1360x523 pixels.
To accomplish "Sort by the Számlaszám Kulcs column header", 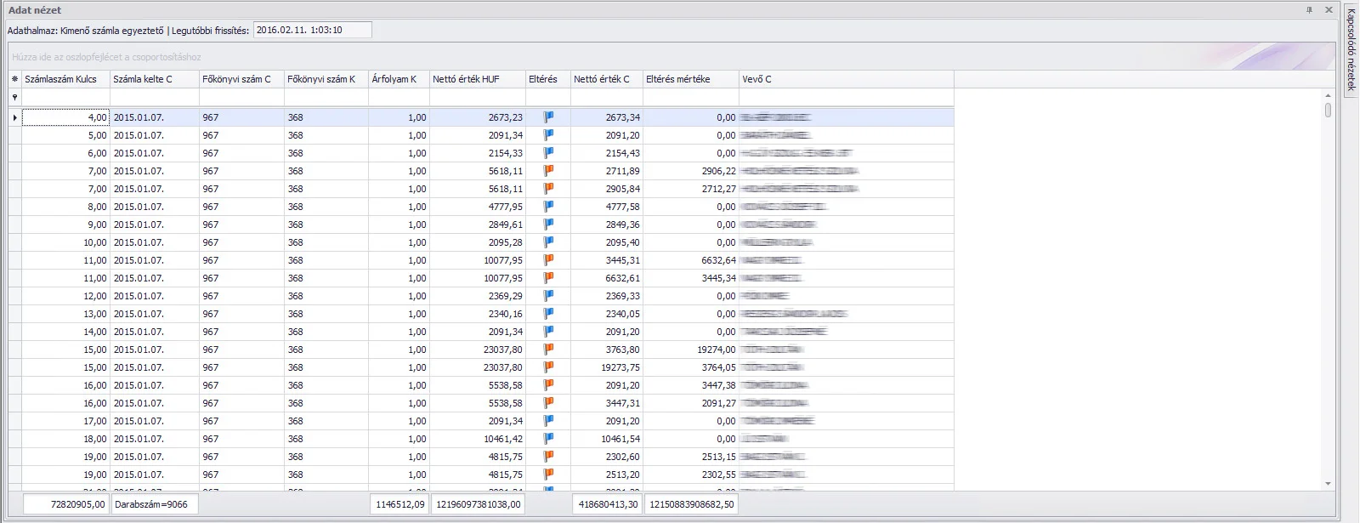I will click(x=61, y=79).
